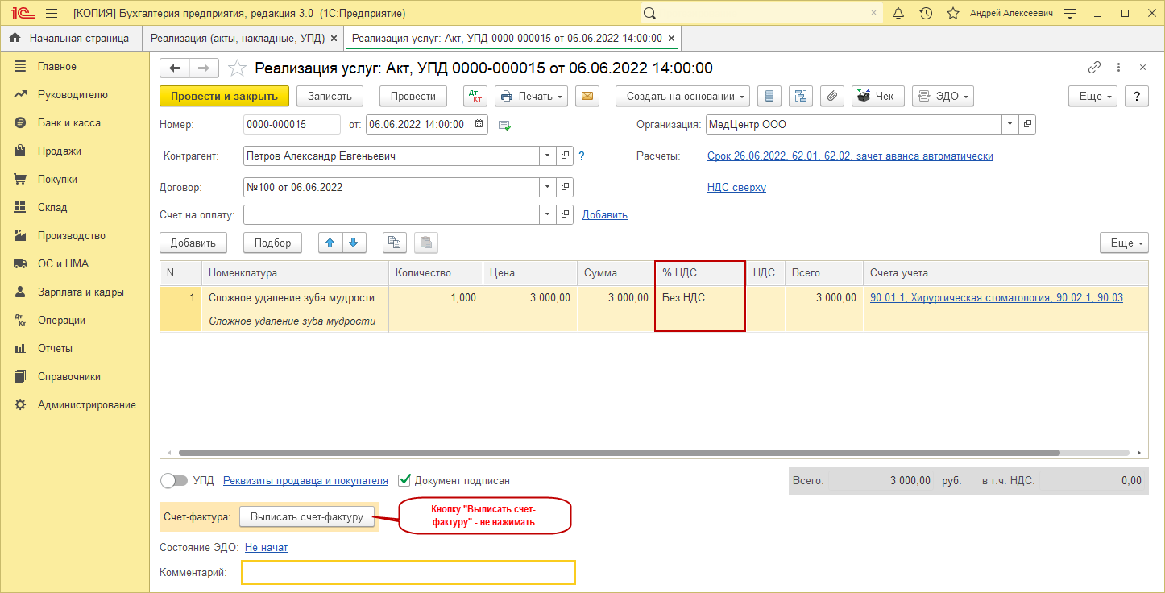Open the ЭДО dropdown menu
Screen dimensions: 1165x593
click(943, 96)
